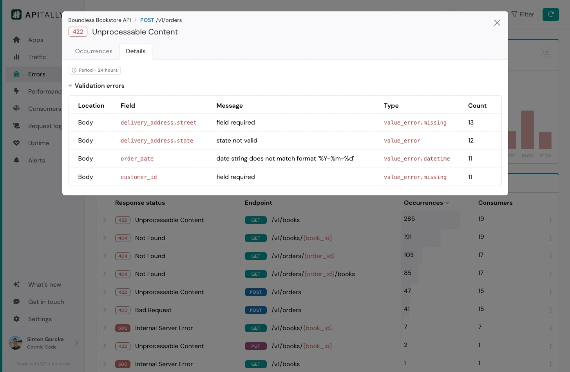Click the delivery_address.state field cell
The image size is (570, 372).
pyautogui.click(x=157, y=141)
